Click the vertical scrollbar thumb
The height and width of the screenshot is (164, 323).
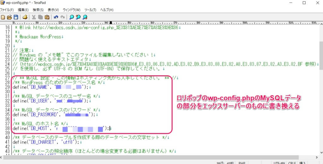coord(321,55)
